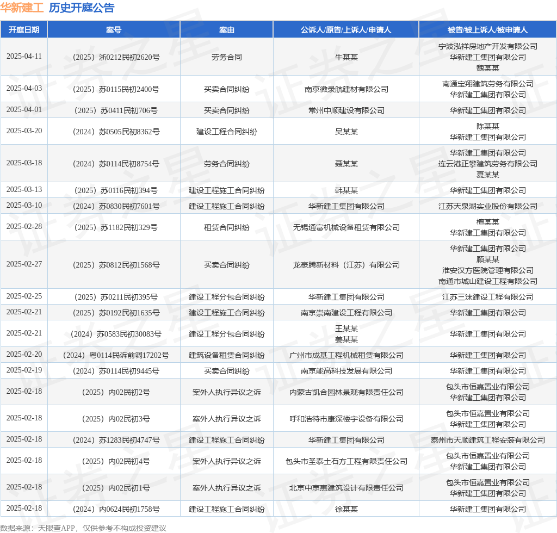The width and height of the screenshot is (557, 533).
Task: Select date cell 2025-04-01
Action: (x=24, y=110)
